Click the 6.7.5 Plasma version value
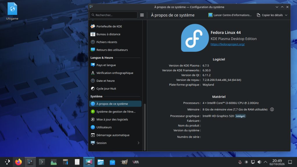The image size is (297, 167). tap(206, 66)
